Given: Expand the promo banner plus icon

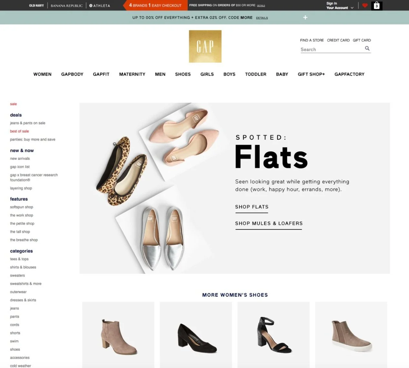Looking at the screenshot, I should (305, 17).
